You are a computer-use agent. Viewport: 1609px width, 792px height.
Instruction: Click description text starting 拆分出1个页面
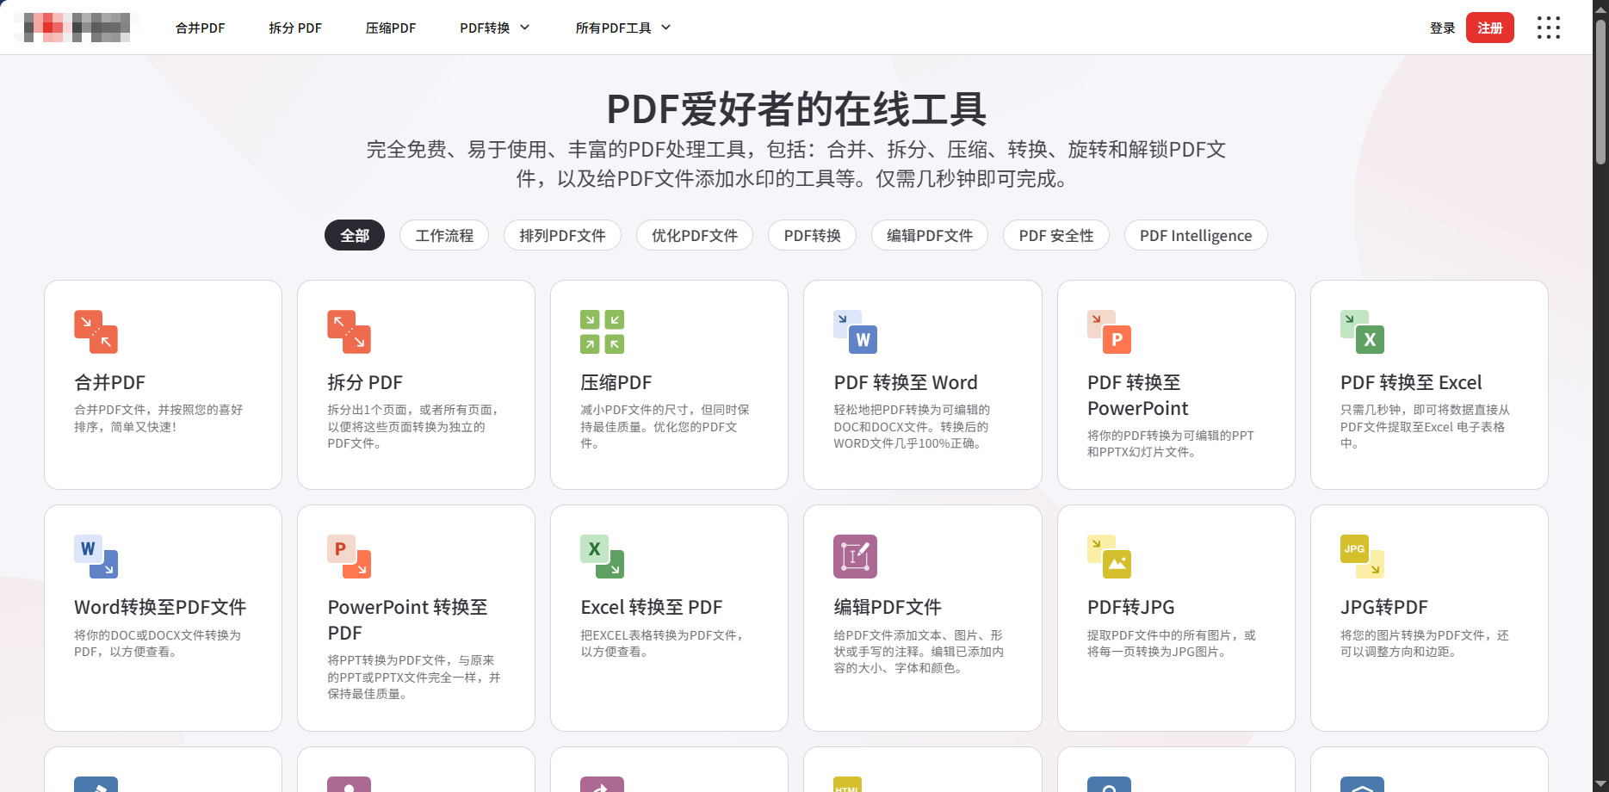coord(415,427)
